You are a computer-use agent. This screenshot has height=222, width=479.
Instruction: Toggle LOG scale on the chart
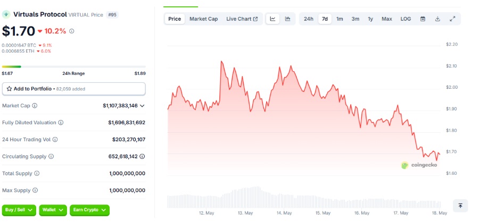coord(406,19)
